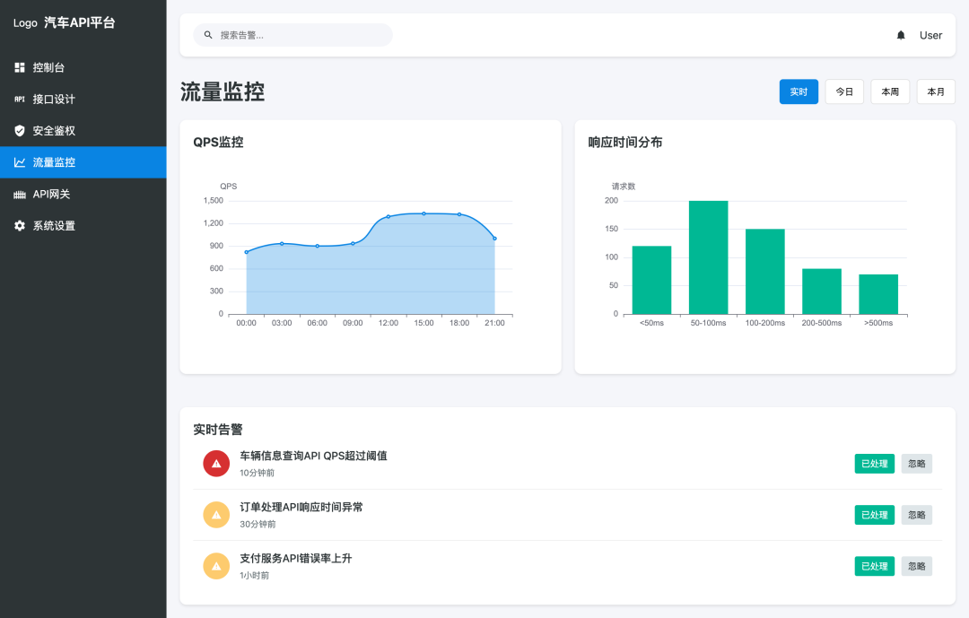
Task: Switch time range to 实时
Action: point(799,91)
